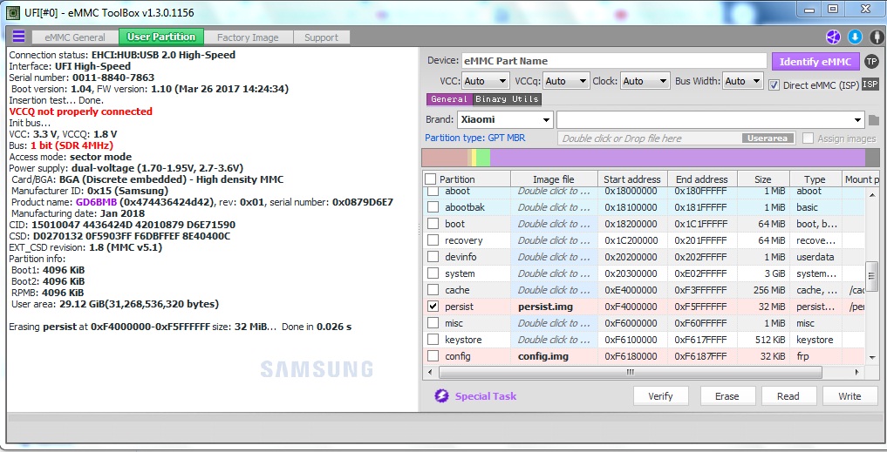
Task: Check the misc partition checkbox
Action: click(x=433, y=323)
